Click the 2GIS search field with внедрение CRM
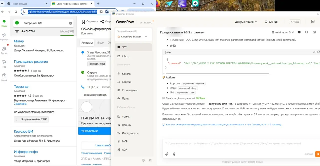Viewport: 320px width, 166px height. 44,23
